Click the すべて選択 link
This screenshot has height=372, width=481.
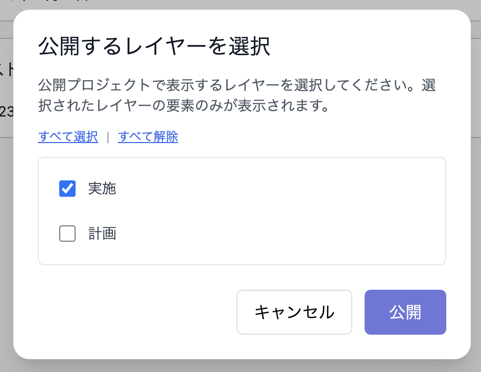click(68, 137)
